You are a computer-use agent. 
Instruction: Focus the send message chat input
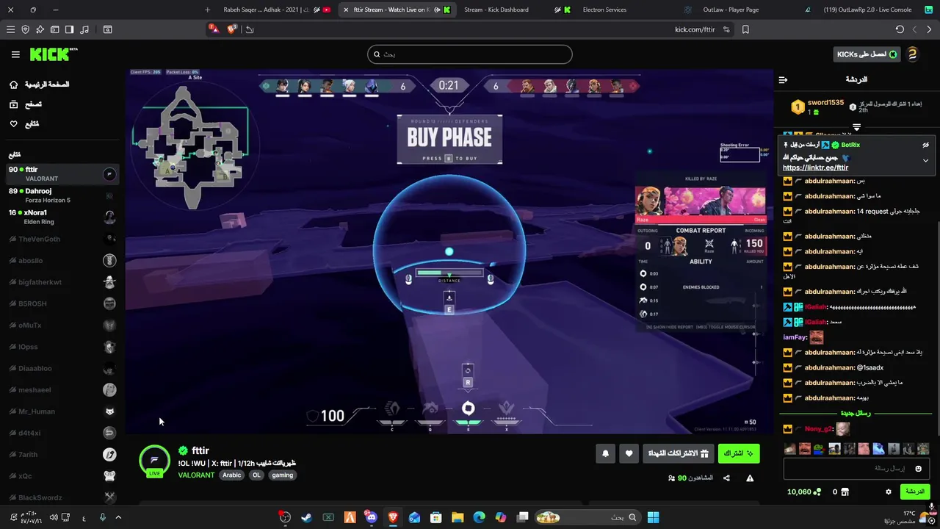click(x=856, y=469)
